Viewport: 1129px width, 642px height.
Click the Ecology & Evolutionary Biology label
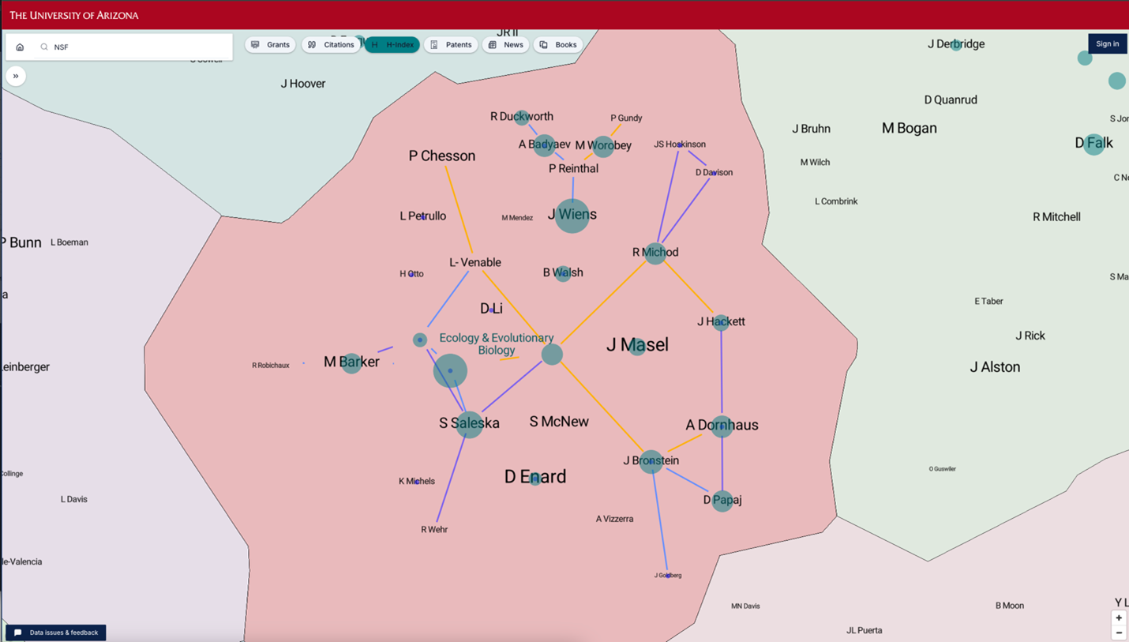click(x=496, y=344)
